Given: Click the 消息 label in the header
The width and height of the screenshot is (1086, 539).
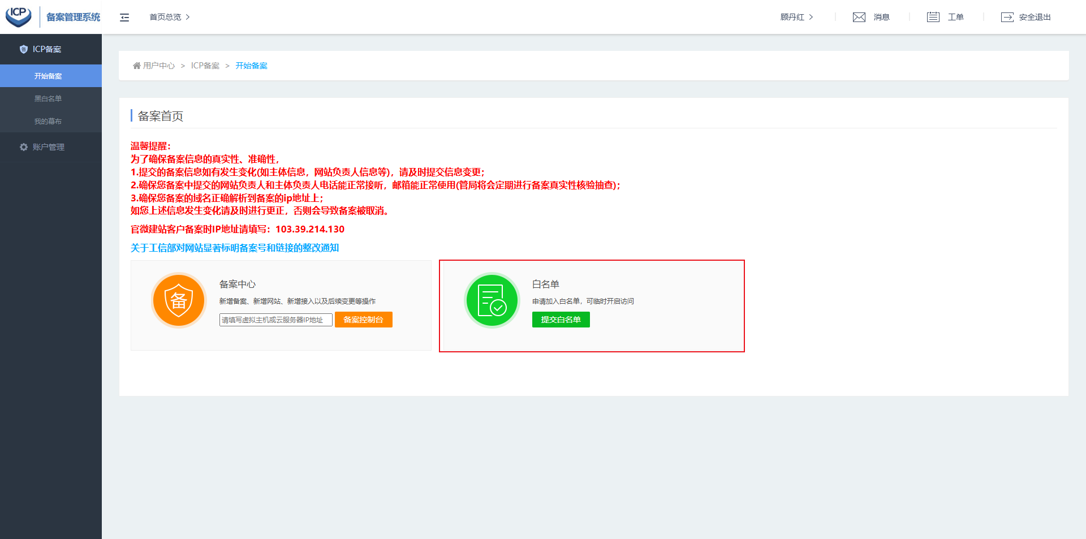Looking at the screenshot, I should click(881, 17).
